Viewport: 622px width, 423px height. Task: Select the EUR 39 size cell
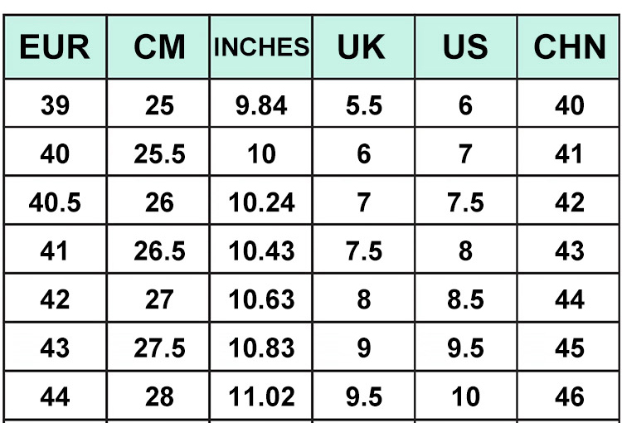(x=55, y=105)
